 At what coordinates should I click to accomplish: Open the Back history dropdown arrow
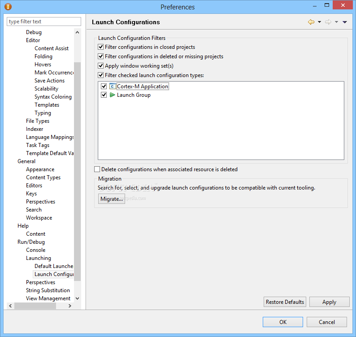pyautogui.click(x=319, y=22)
